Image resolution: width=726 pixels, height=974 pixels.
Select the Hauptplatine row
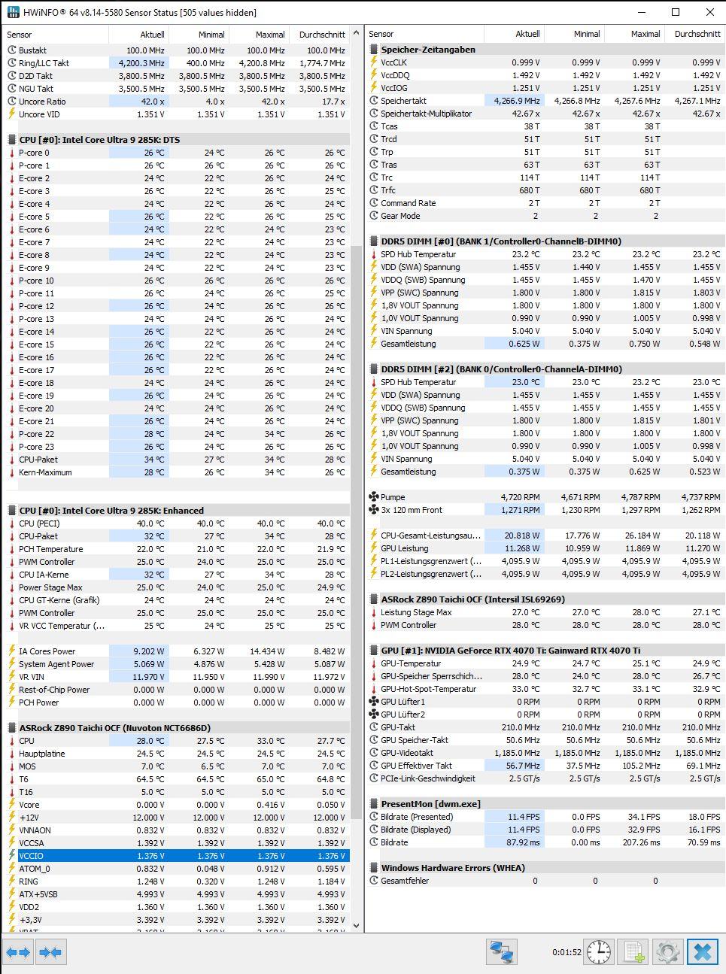click(177, 754)
